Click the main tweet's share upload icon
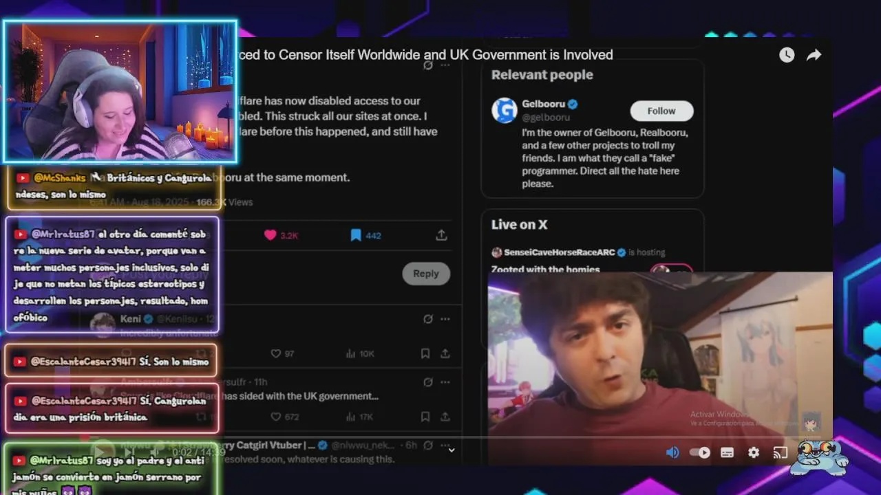Viewport: 881px width, 495px height. click(441, 235)
